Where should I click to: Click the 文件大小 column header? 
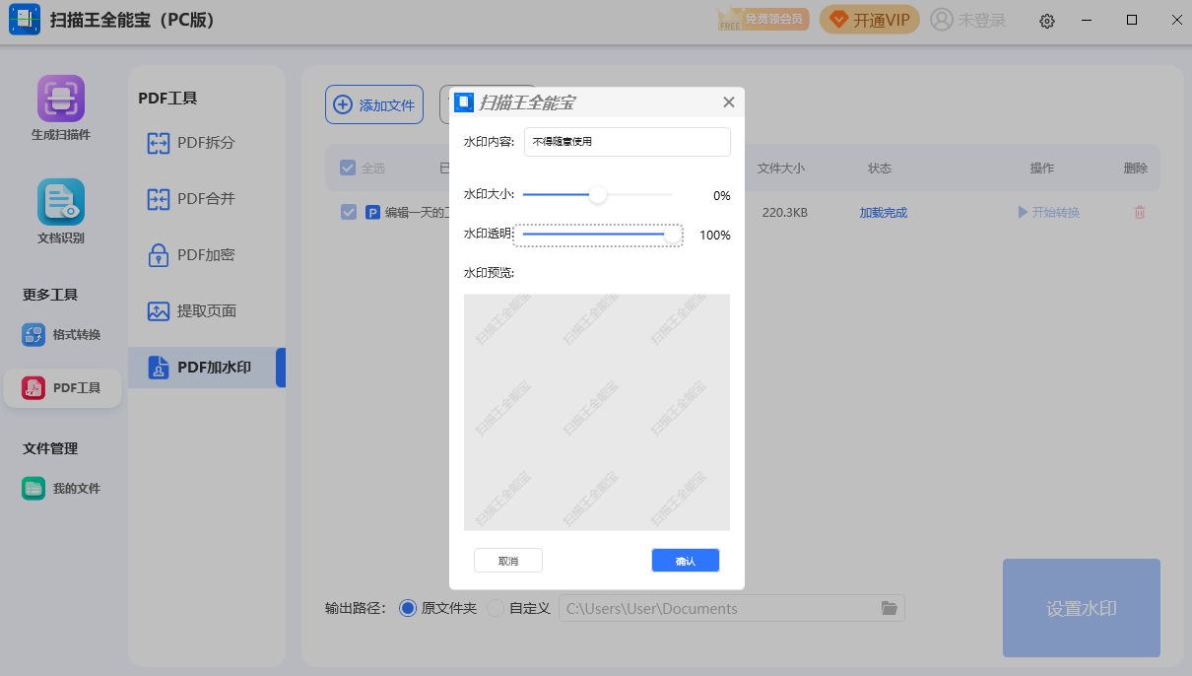point(780,169)
